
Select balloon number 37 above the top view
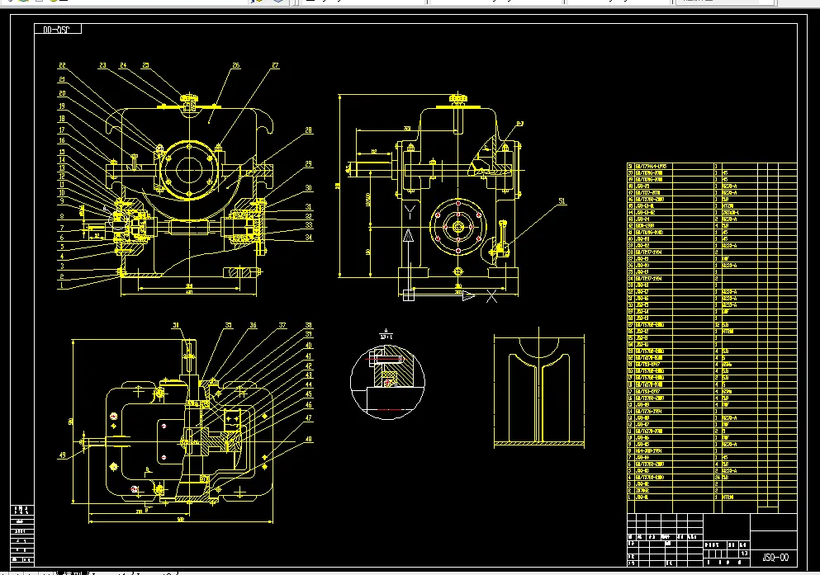[x=282, y=325]
